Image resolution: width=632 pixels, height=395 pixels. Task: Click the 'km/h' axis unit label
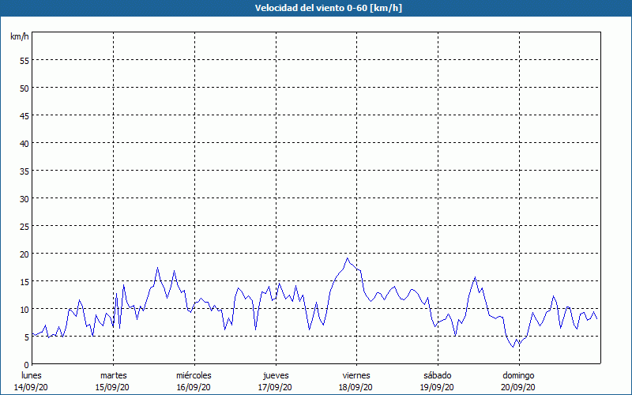coord(19,36)
